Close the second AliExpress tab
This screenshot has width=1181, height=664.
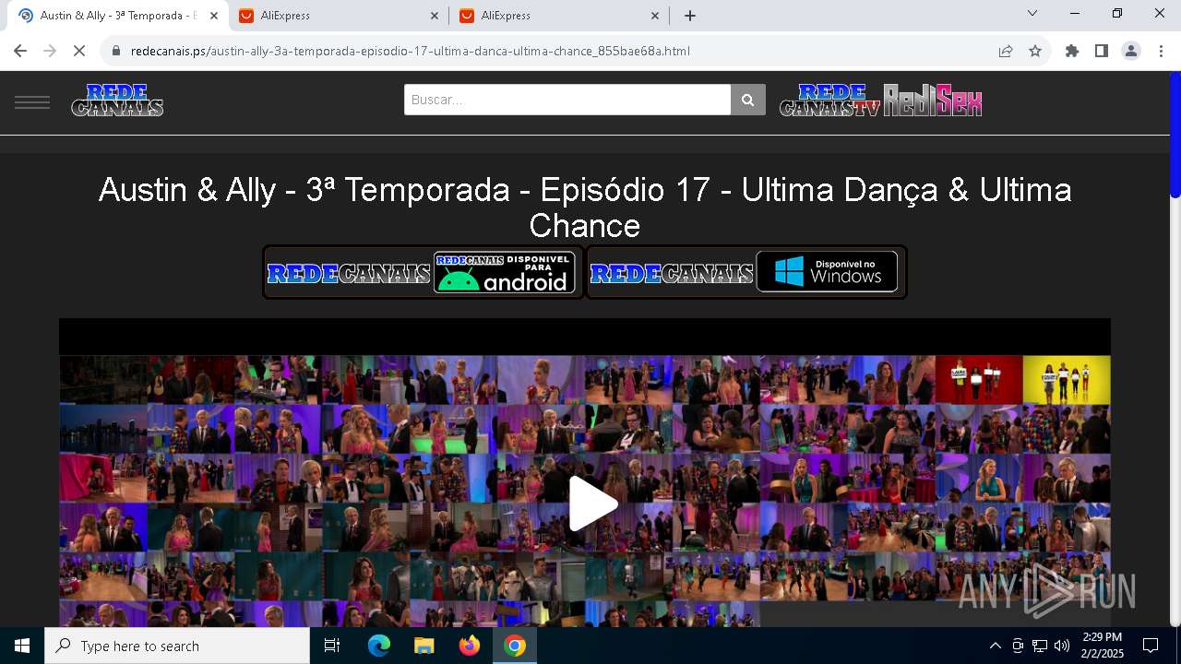coord(655,16)
